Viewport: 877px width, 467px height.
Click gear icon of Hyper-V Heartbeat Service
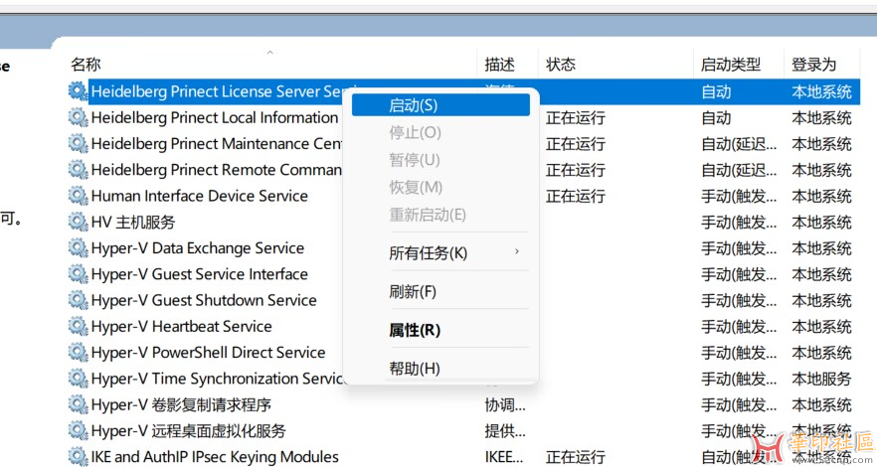coord(78,326)
